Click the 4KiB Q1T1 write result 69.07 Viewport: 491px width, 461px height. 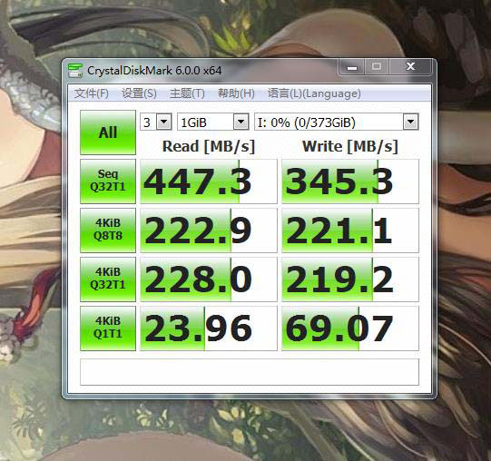tap(350, 329)
